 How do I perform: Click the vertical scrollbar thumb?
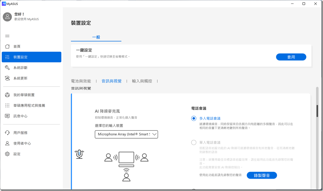click(x=317, y=111)
